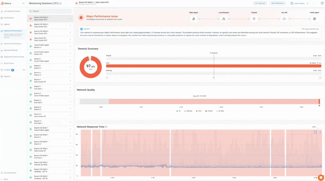The image size is (325, 181).
Task: Click the 97.22% Error donut chart
Action: [91, 67]
